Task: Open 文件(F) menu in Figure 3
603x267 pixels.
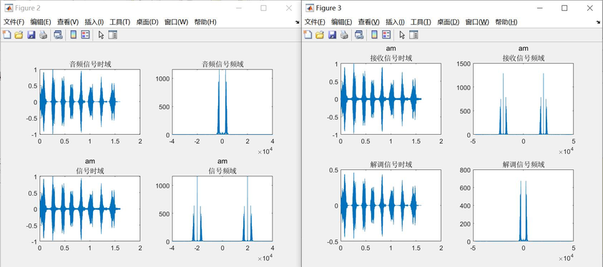Action: click(x=315, y=22)
